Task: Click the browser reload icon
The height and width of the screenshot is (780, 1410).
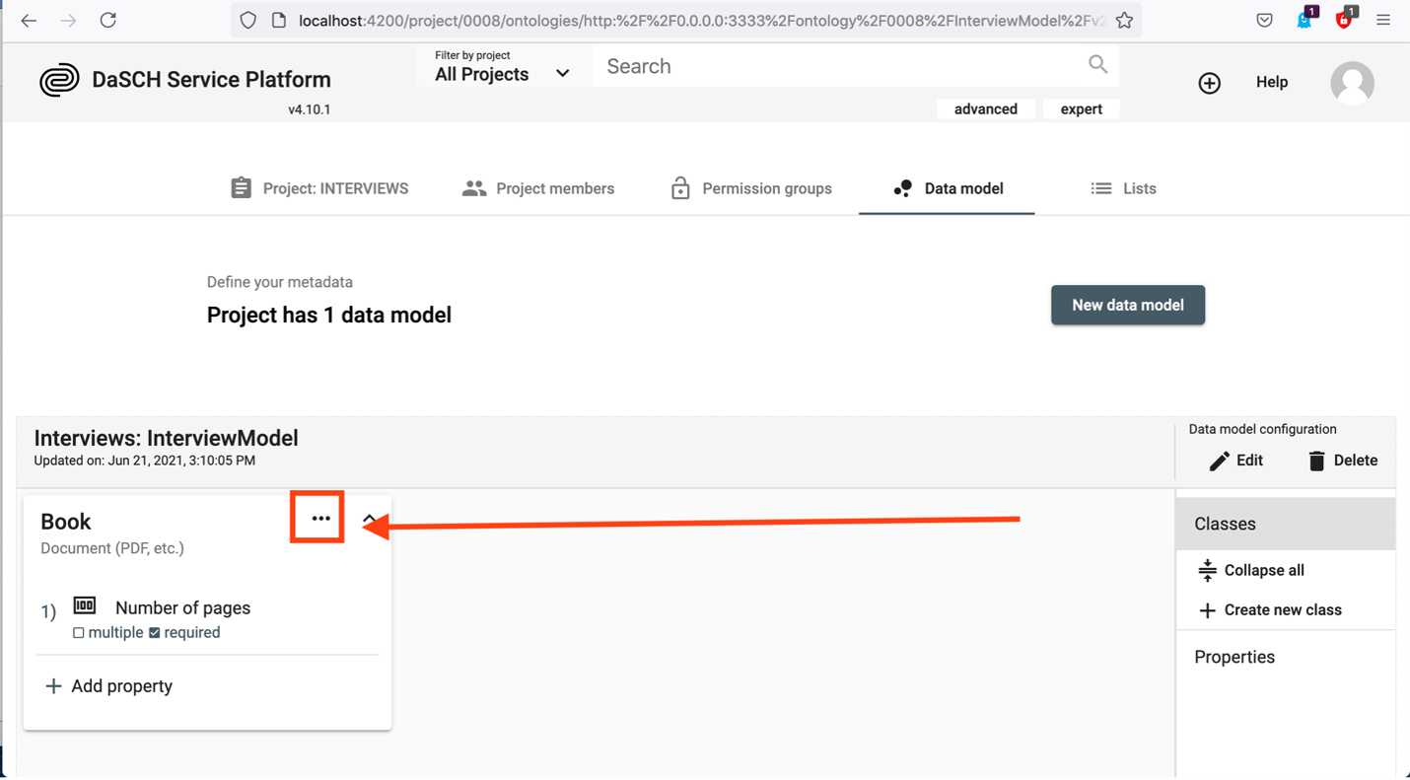Action: (107, 20)
